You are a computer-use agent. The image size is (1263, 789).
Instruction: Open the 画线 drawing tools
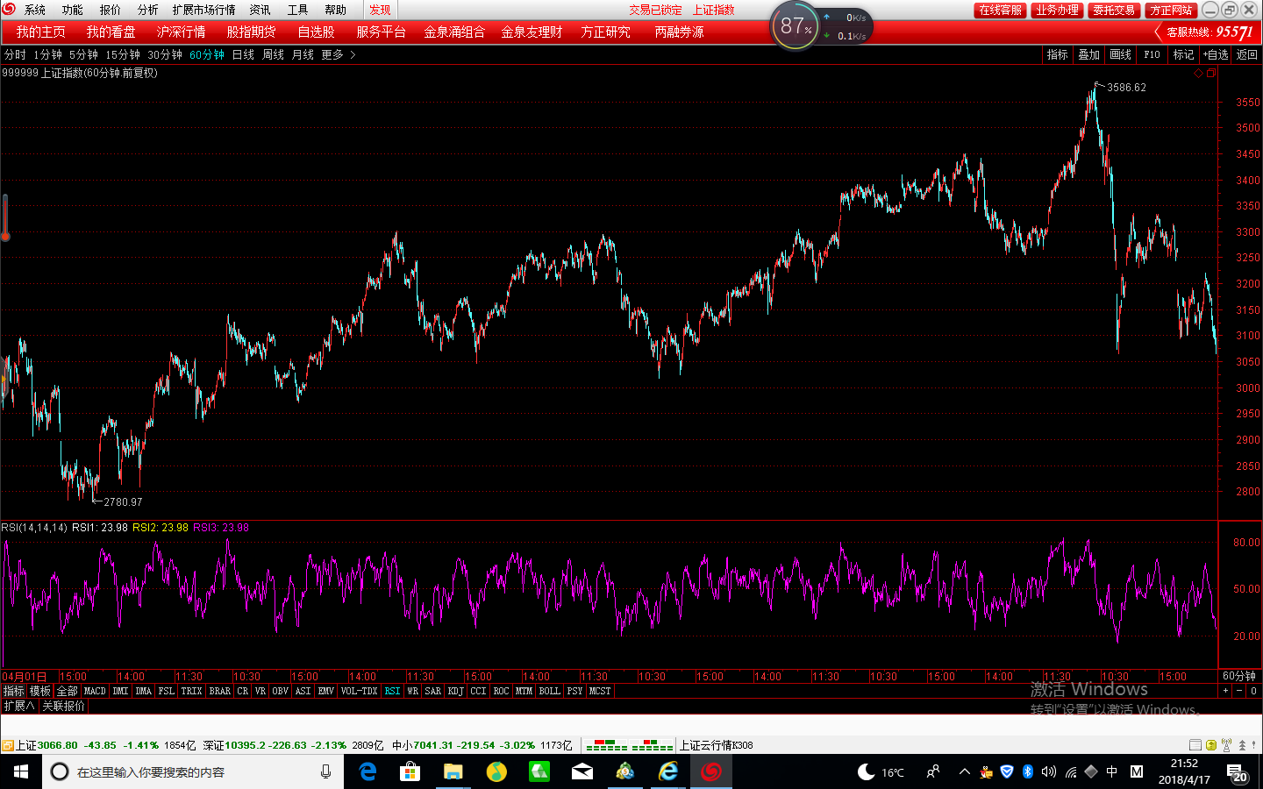click(x=1120, y=54)
